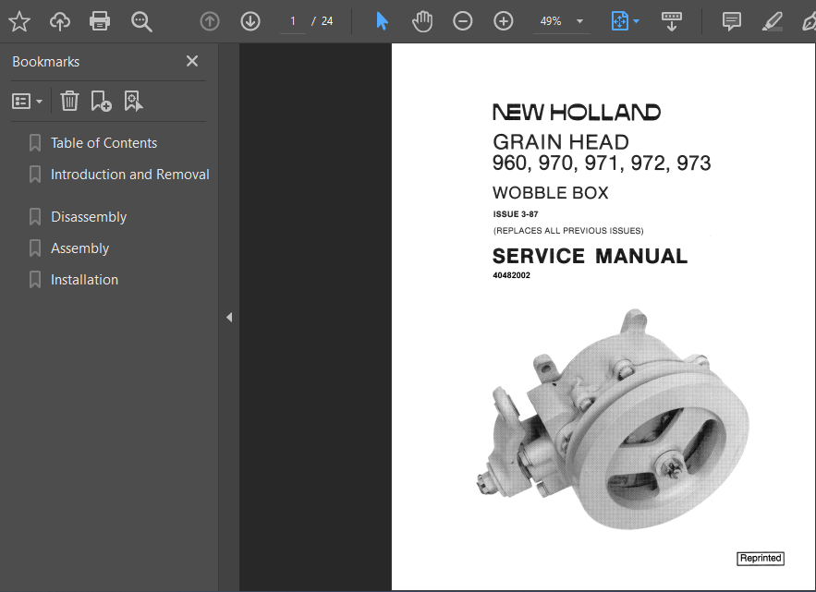Screen dimensions: 816x592
Task: Save file to cloud storage
Action: coord(59,20)
